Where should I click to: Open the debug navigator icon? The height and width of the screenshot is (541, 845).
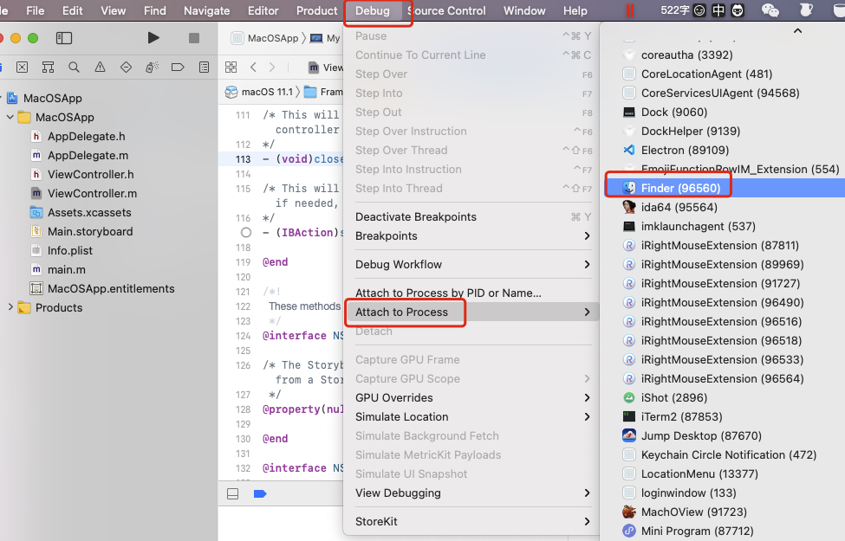tap(152, 68)
